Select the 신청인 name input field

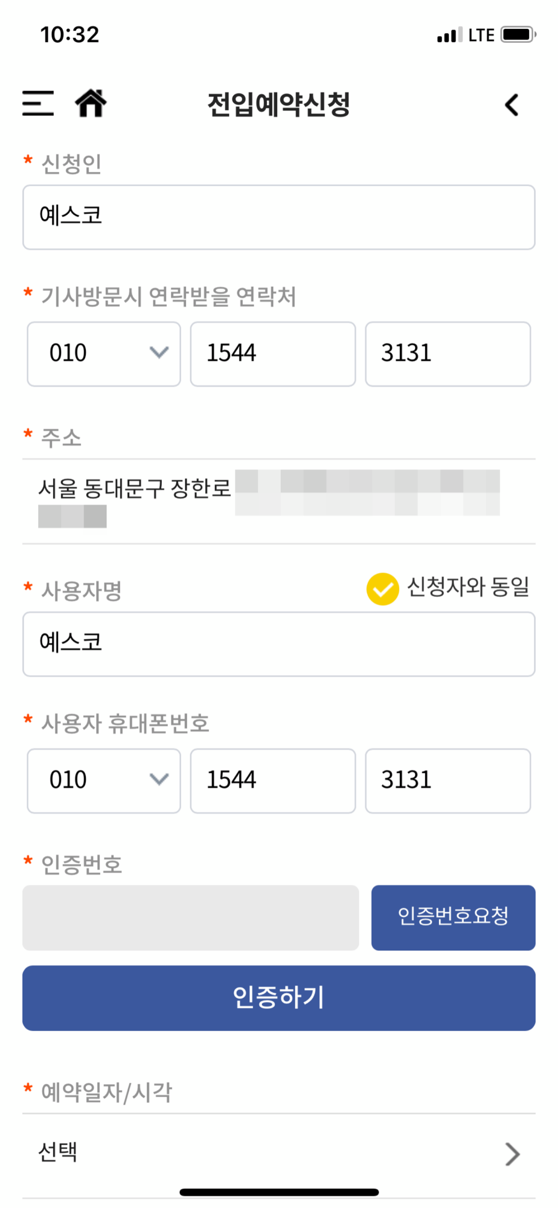pyautogui.click(x=279, y=217)
